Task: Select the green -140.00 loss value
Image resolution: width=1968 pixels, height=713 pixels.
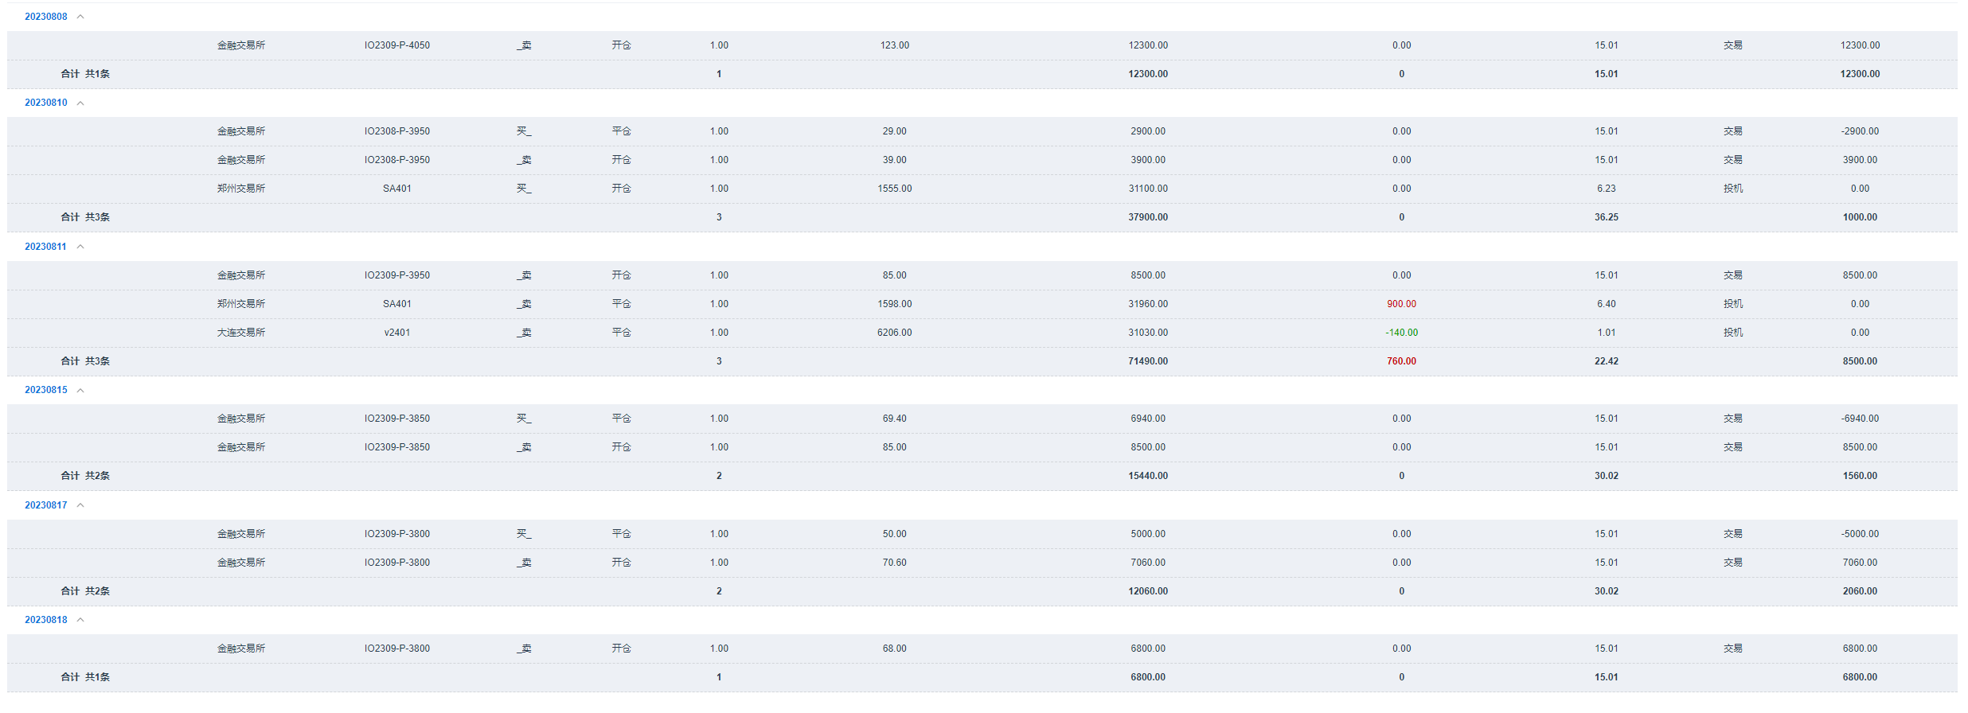Action: coord(1401,333)
